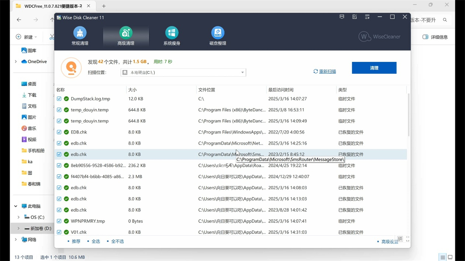The height and width of the screenshot is (261, 465).
Task: Toggle 详细信息 pane in Explorer
Action: click(x=435, y=37)
